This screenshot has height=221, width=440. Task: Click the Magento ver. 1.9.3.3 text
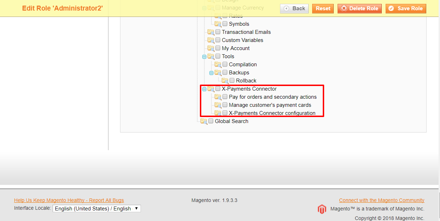214,200
